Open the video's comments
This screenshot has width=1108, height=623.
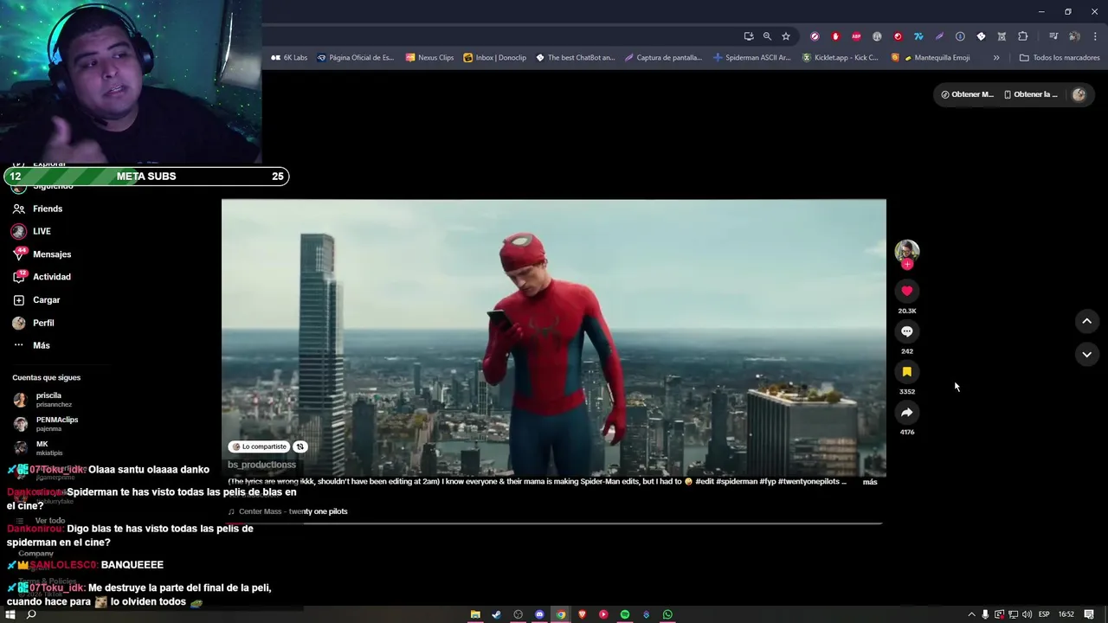[906, 331]
